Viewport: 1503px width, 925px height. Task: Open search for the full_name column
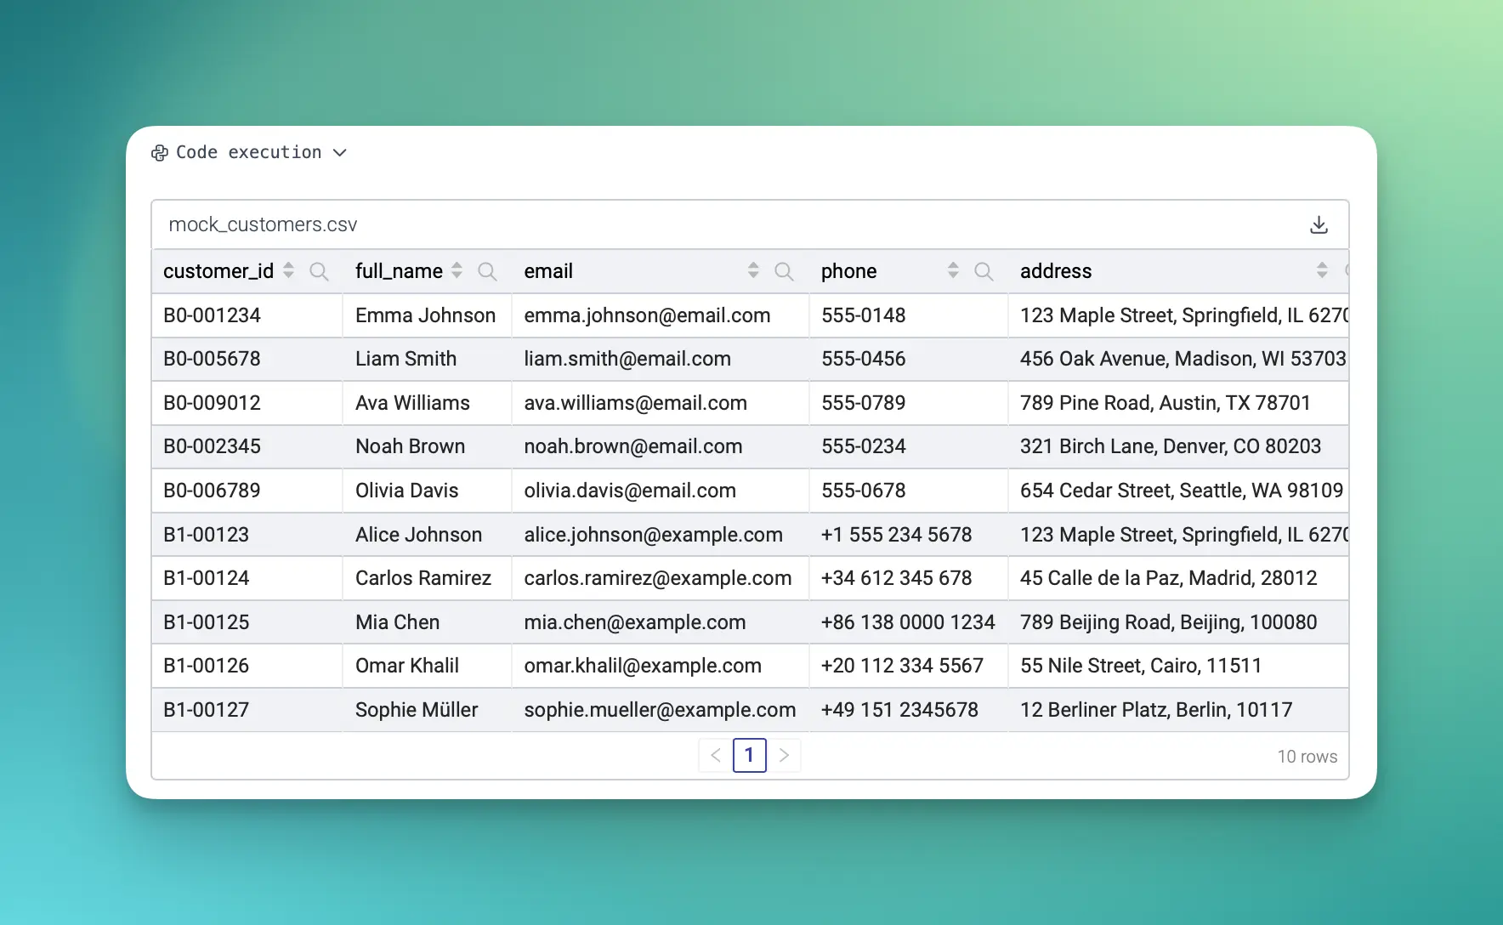click(487, 271)
